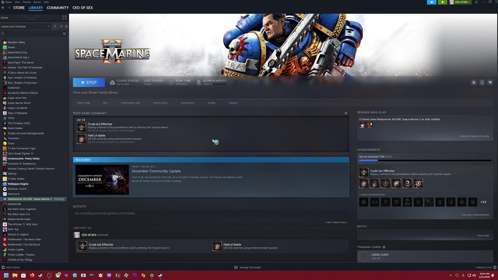Click the header achievements progress bar
The height and width of the screenshot is (280, 498).
[218, 84]
